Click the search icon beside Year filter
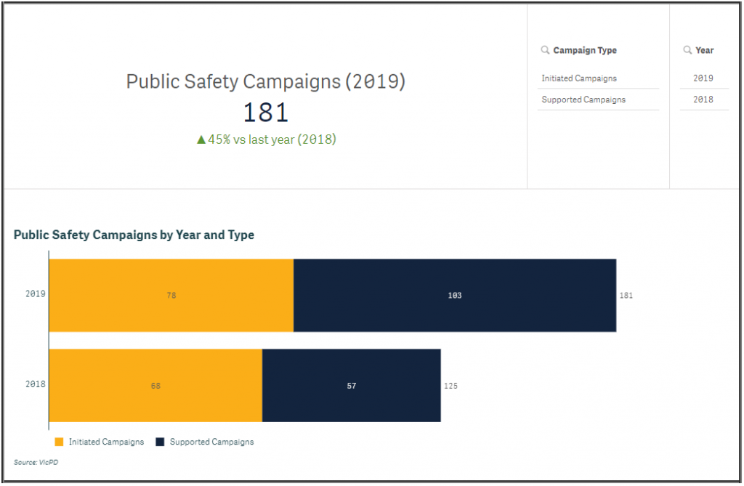This screenshot has height=486, width=744. tap(687, 50)
